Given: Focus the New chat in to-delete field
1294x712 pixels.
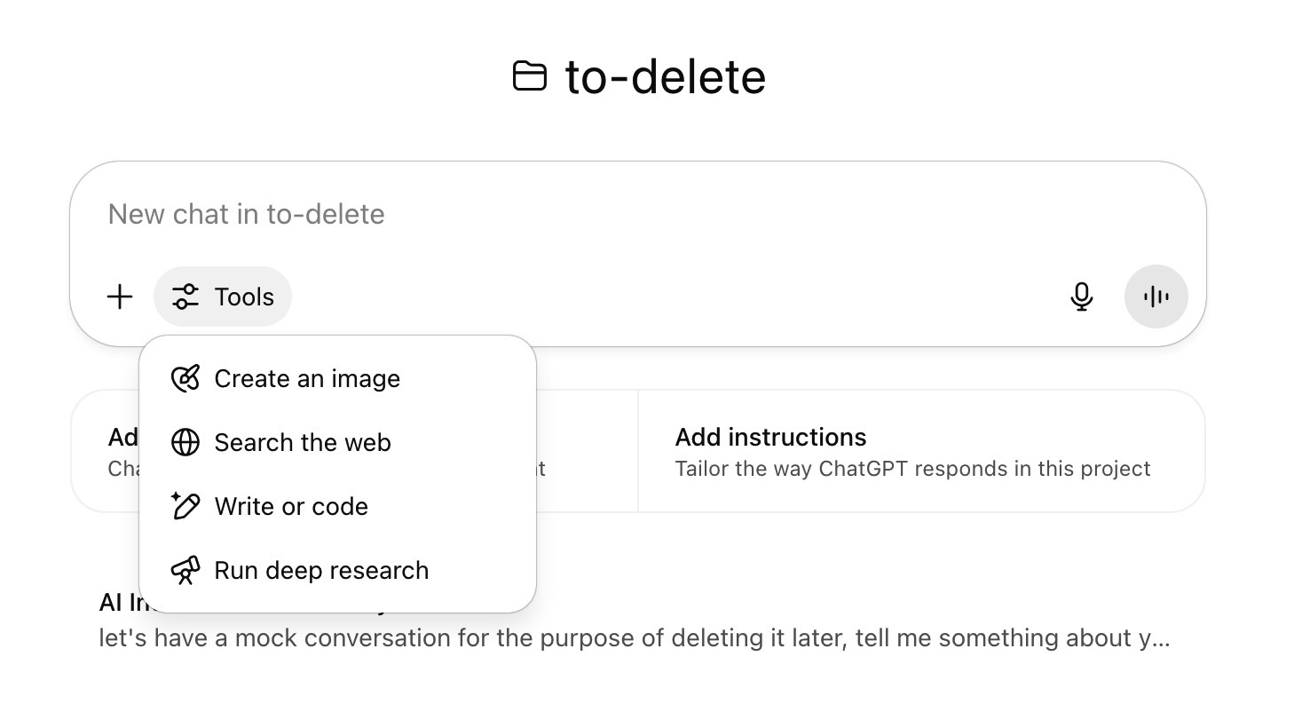Looking at the screenshot, I should pos(637,214).
